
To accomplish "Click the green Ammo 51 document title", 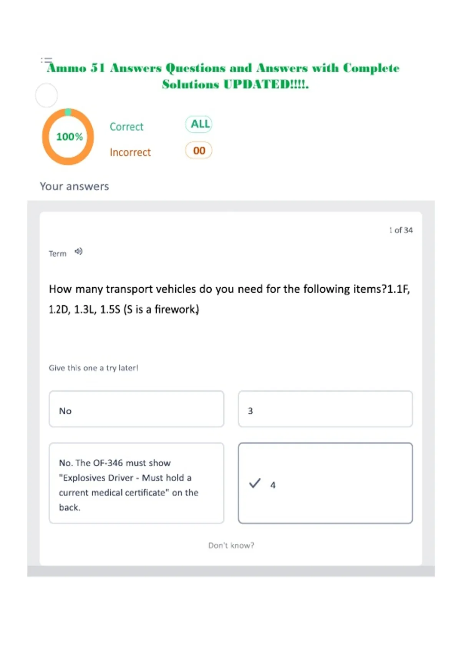I will [x=223, y=76].
